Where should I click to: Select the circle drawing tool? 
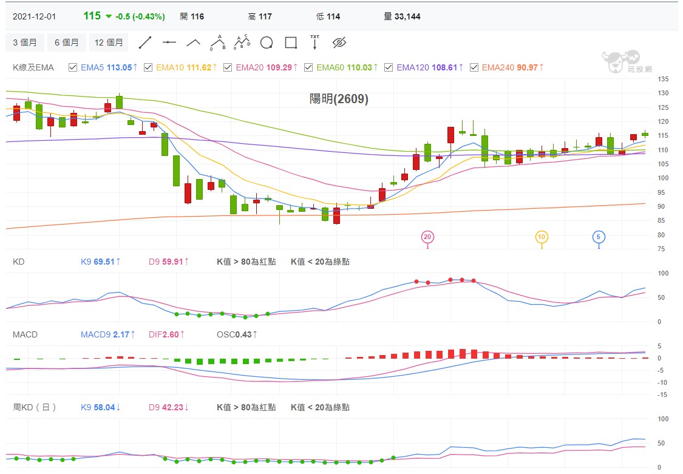[266, 42]
